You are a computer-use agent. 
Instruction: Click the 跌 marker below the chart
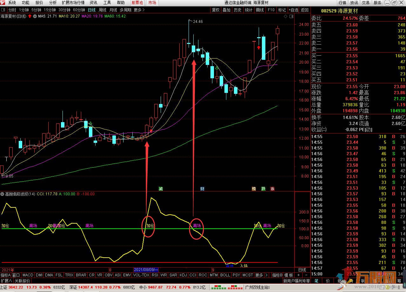[x=263, y=189]
